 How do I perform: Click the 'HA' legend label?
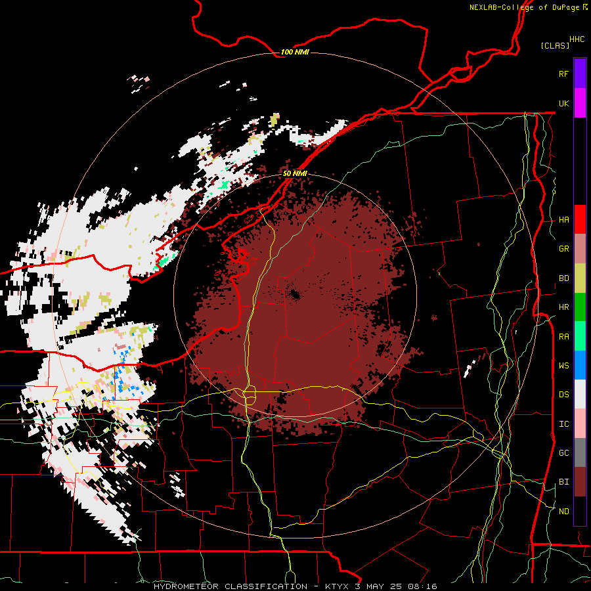pos(564,219)
